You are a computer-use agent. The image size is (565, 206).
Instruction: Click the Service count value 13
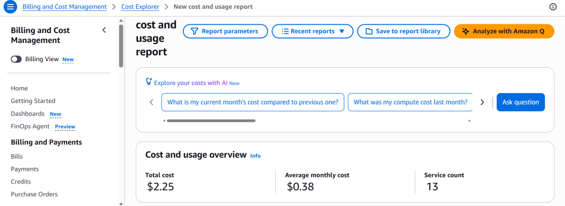click(x=433, y=187)
